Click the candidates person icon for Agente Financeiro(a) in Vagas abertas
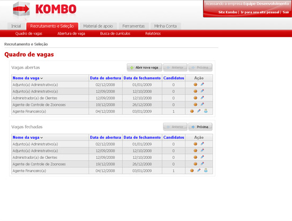 point(205,111)
